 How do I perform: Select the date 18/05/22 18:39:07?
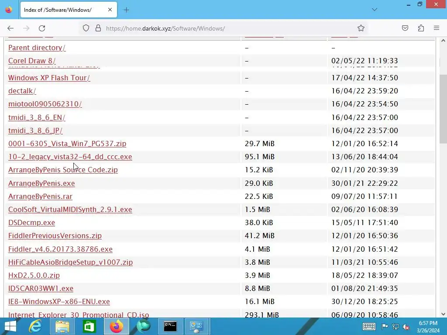pyautogui.click(x=364, y=275)
